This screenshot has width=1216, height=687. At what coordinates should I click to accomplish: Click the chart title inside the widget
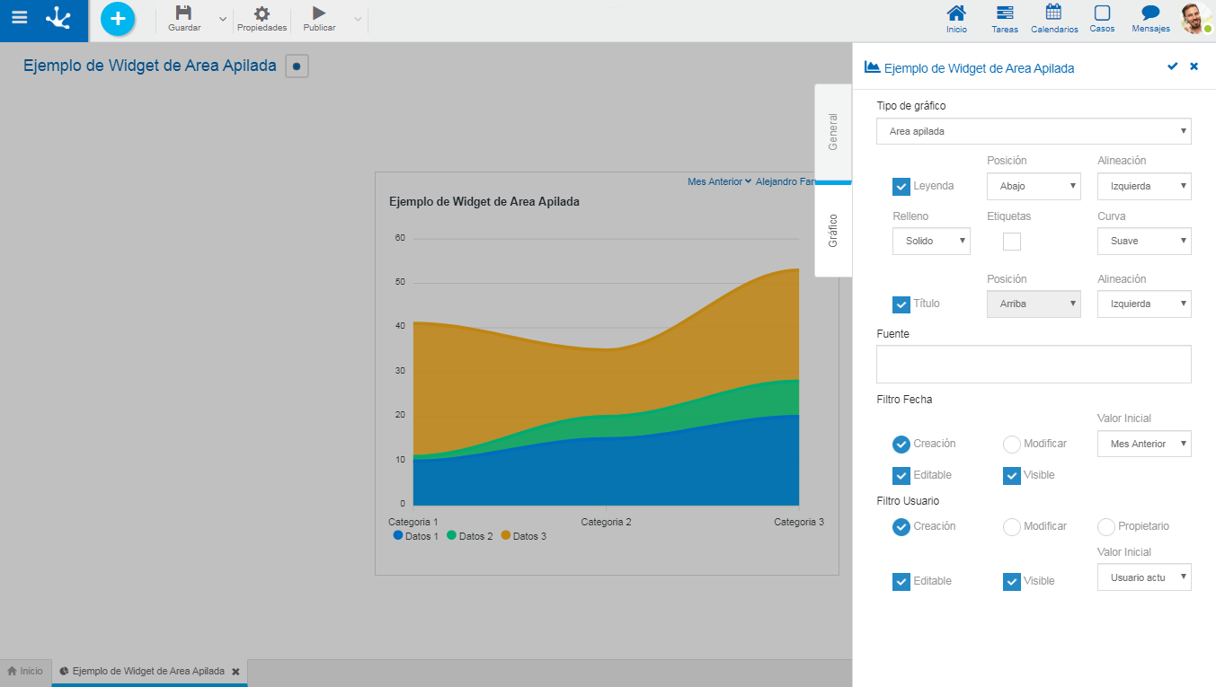tap(484, 201)
